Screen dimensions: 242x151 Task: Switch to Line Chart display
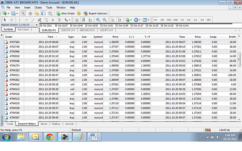90,20
